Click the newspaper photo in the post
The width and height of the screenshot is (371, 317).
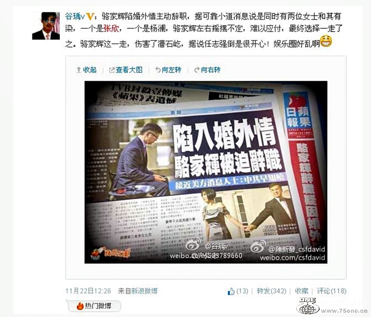point(206,172)
